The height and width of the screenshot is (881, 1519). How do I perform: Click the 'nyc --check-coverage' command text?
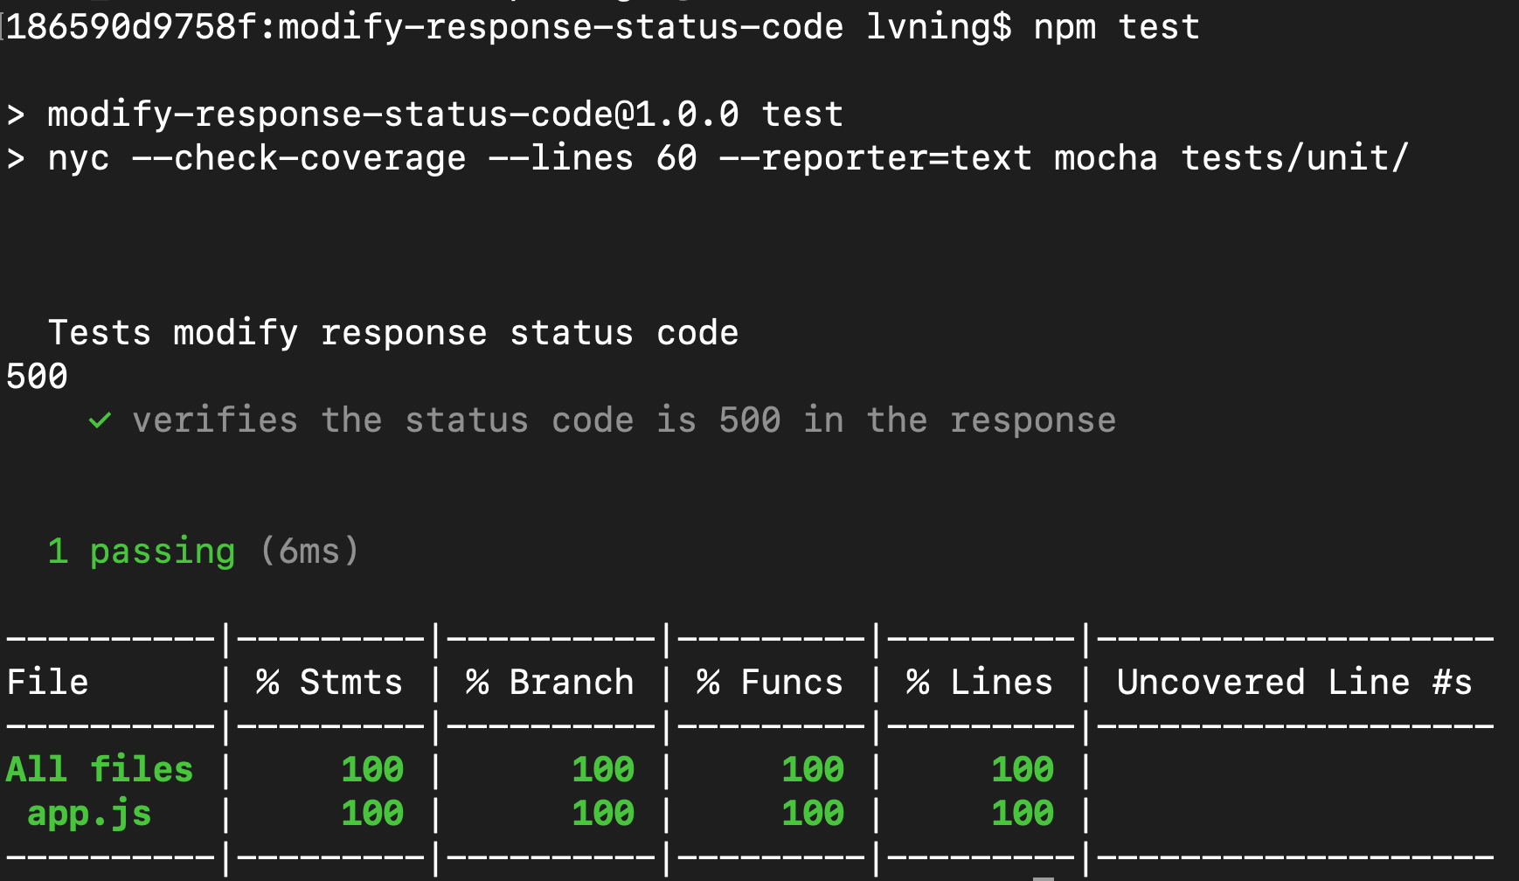(x=257, y=158)
